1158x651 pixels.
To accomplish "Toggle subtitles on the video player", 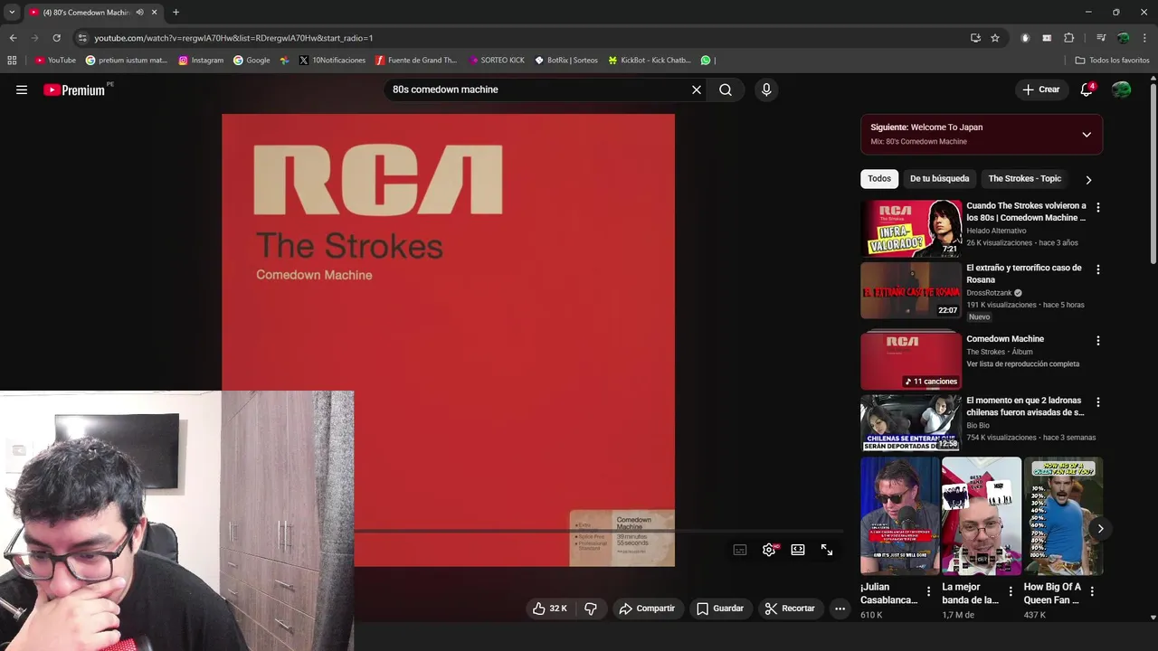I will click(x=740, y=550).
